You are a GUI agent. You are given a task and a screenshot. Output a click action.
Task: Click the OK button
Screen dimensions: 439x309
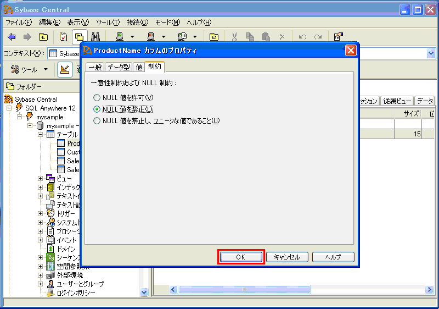coord(241,257)
